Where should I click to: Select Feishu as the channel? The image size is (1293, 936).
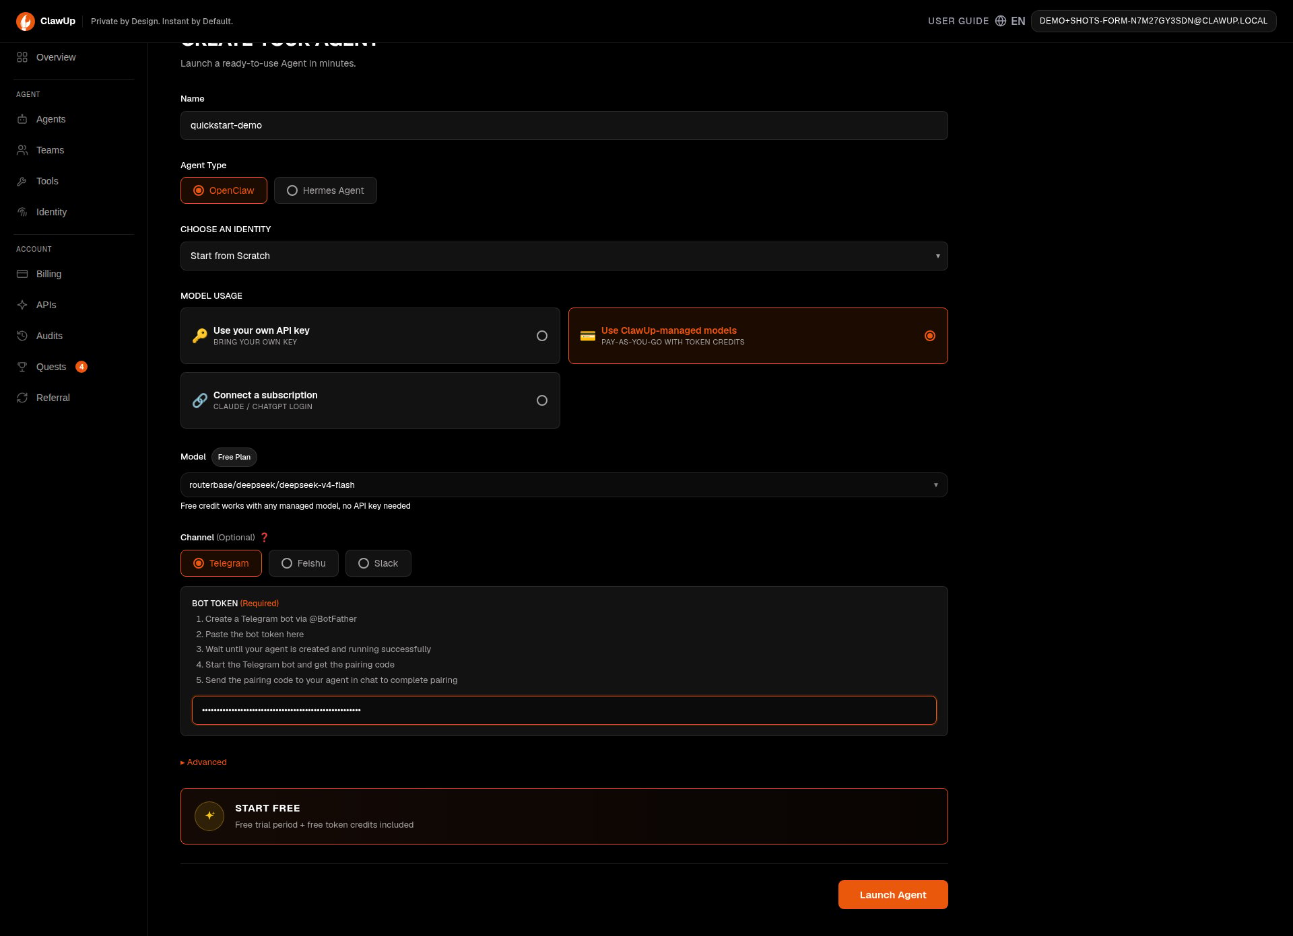point(304,563)
